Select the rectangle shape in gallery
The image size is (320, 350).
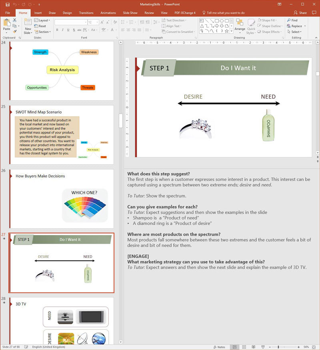click(x=217, y=21)
